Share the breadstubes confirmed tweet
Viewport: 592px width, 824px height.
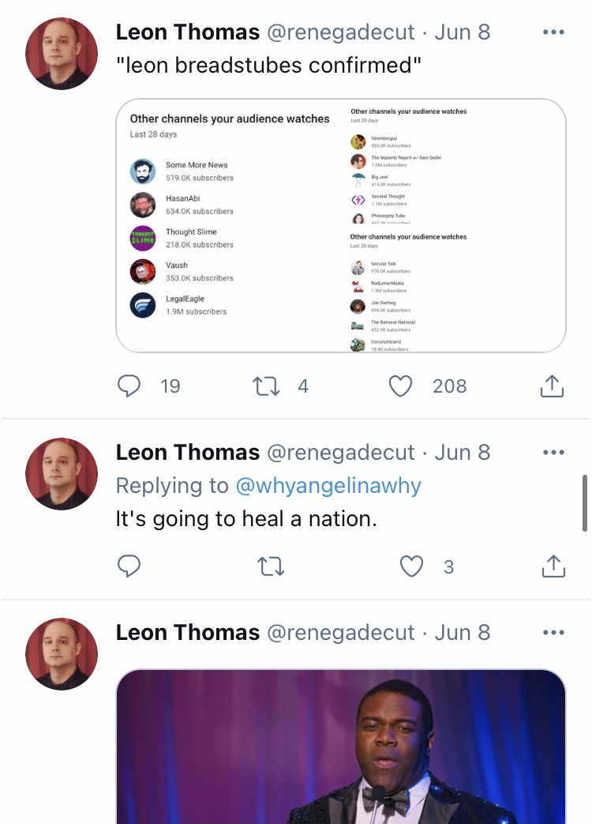tap(552, 386)
